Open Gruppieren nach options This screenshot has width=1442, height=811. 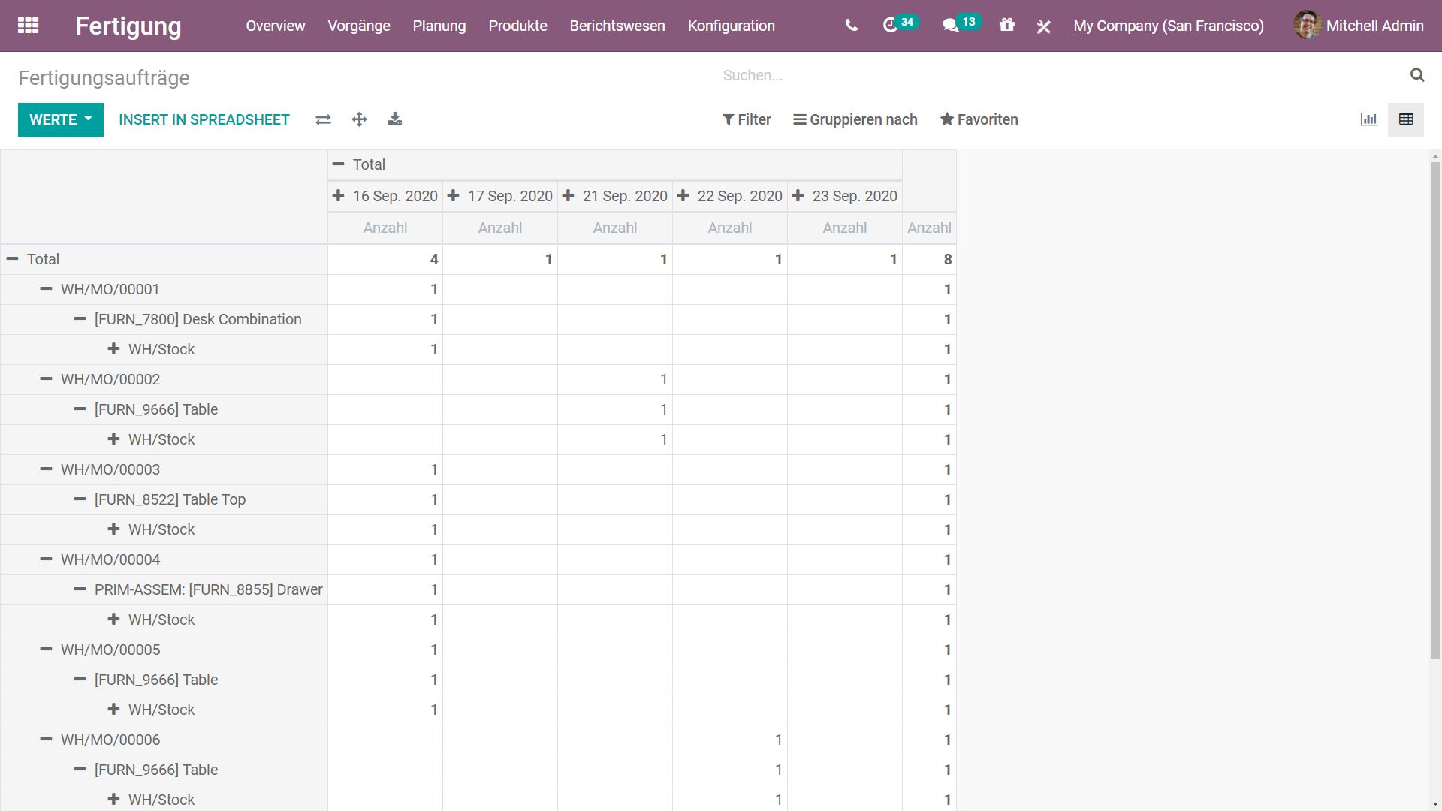855,119
